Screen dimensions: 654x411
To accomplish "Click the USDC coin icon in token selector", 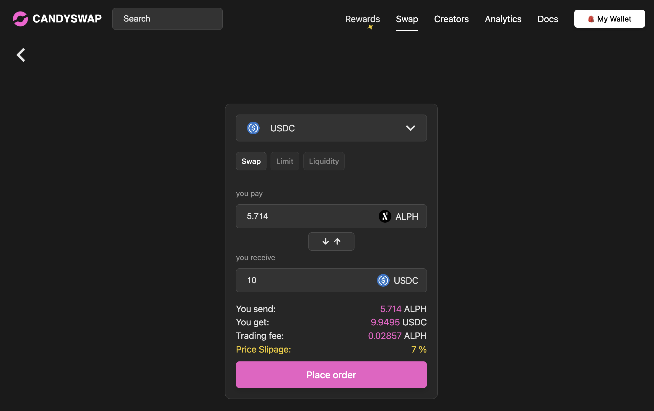I will [x=253, y=128].
